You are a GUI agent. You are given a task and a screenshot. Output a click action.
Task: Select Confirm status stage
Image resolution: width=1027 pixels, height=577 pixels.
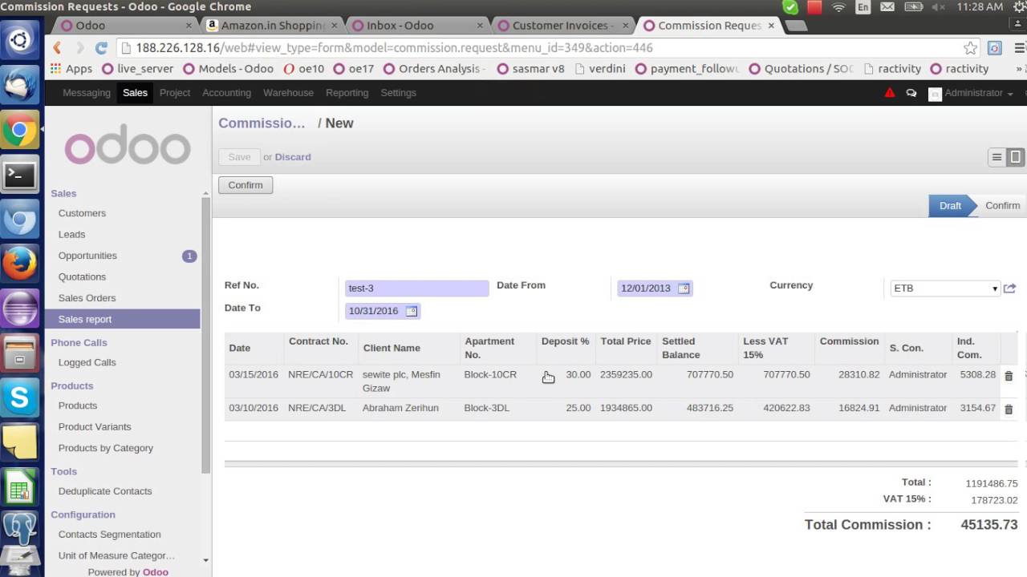click(1002, 206)
